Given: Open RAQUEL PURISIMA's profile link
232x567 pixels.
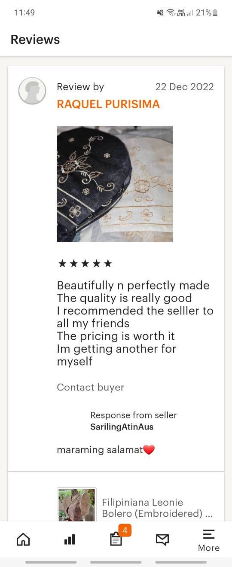Looking at the screenshot, I should 108,104.
